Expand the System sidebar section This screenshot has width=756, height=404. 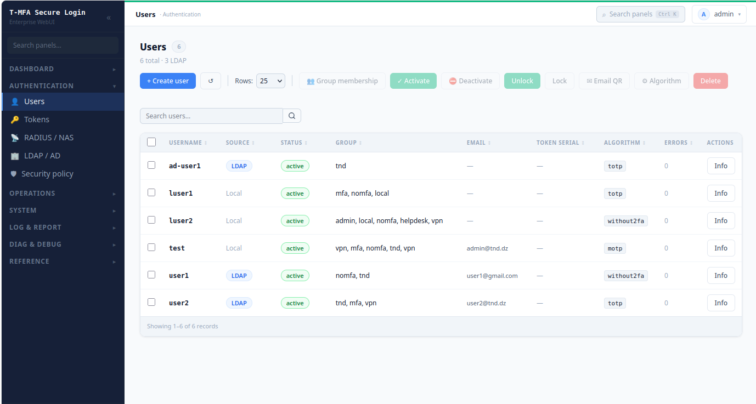pyautogui.click(x=62, y=210)
